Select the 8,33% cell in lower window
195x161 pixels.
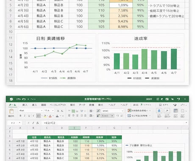tap(100, 158)
